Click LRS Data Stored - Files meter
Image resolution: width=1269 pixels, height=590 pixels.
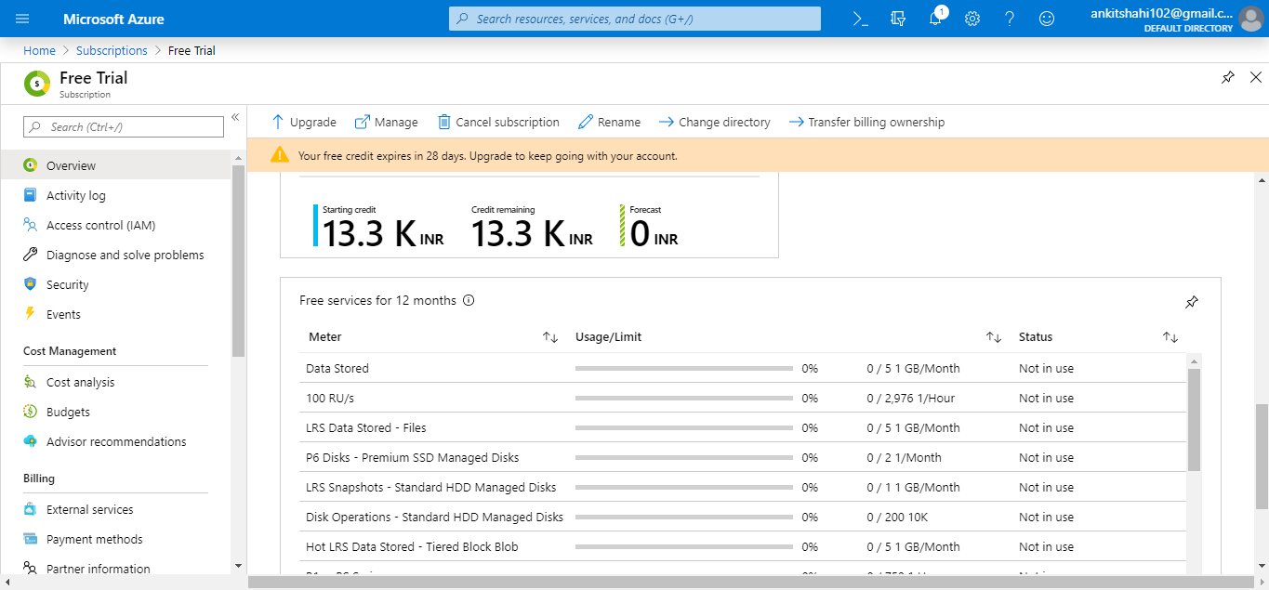coord(366,427)
